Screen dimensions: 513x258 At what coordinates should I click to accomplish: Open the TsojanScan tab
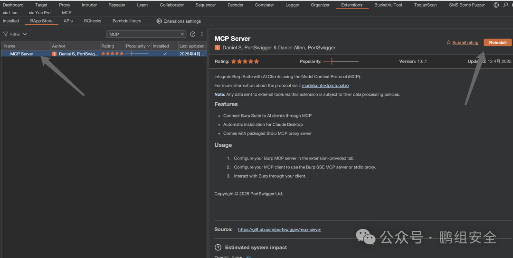coord(425,5)
